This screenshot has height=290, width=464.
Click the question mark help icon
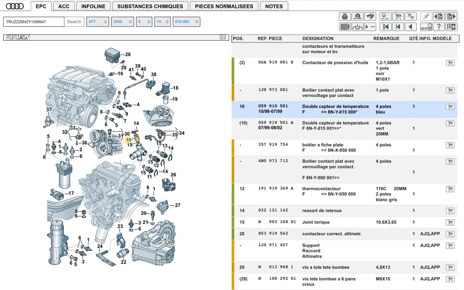click(x=439, y=27)
